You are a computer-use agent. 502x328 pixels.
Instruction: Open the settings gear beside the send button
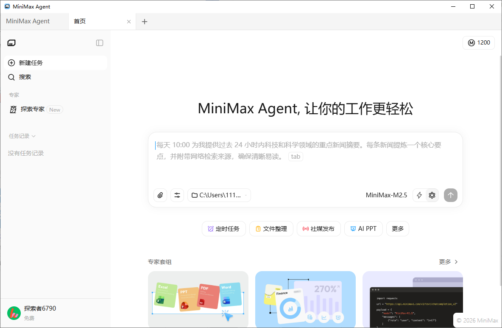pyautogui.click(x=432, y=195)
